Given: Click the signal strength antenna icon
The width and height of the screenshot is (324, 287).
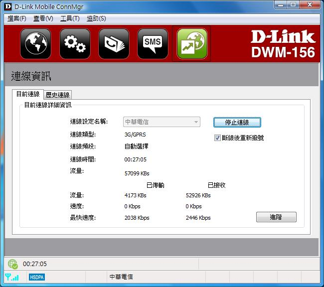Looking at the screenshot, I should (x=12, y=277).
